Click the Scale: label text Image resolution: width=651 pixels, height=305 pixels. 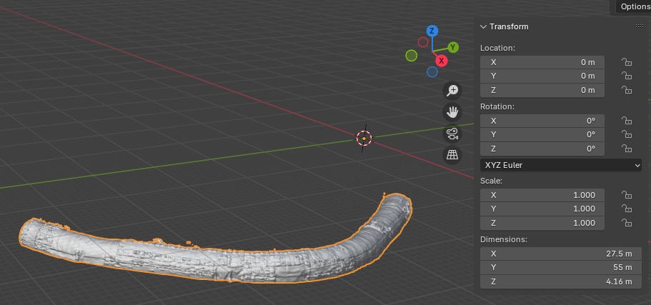point(491,181)
